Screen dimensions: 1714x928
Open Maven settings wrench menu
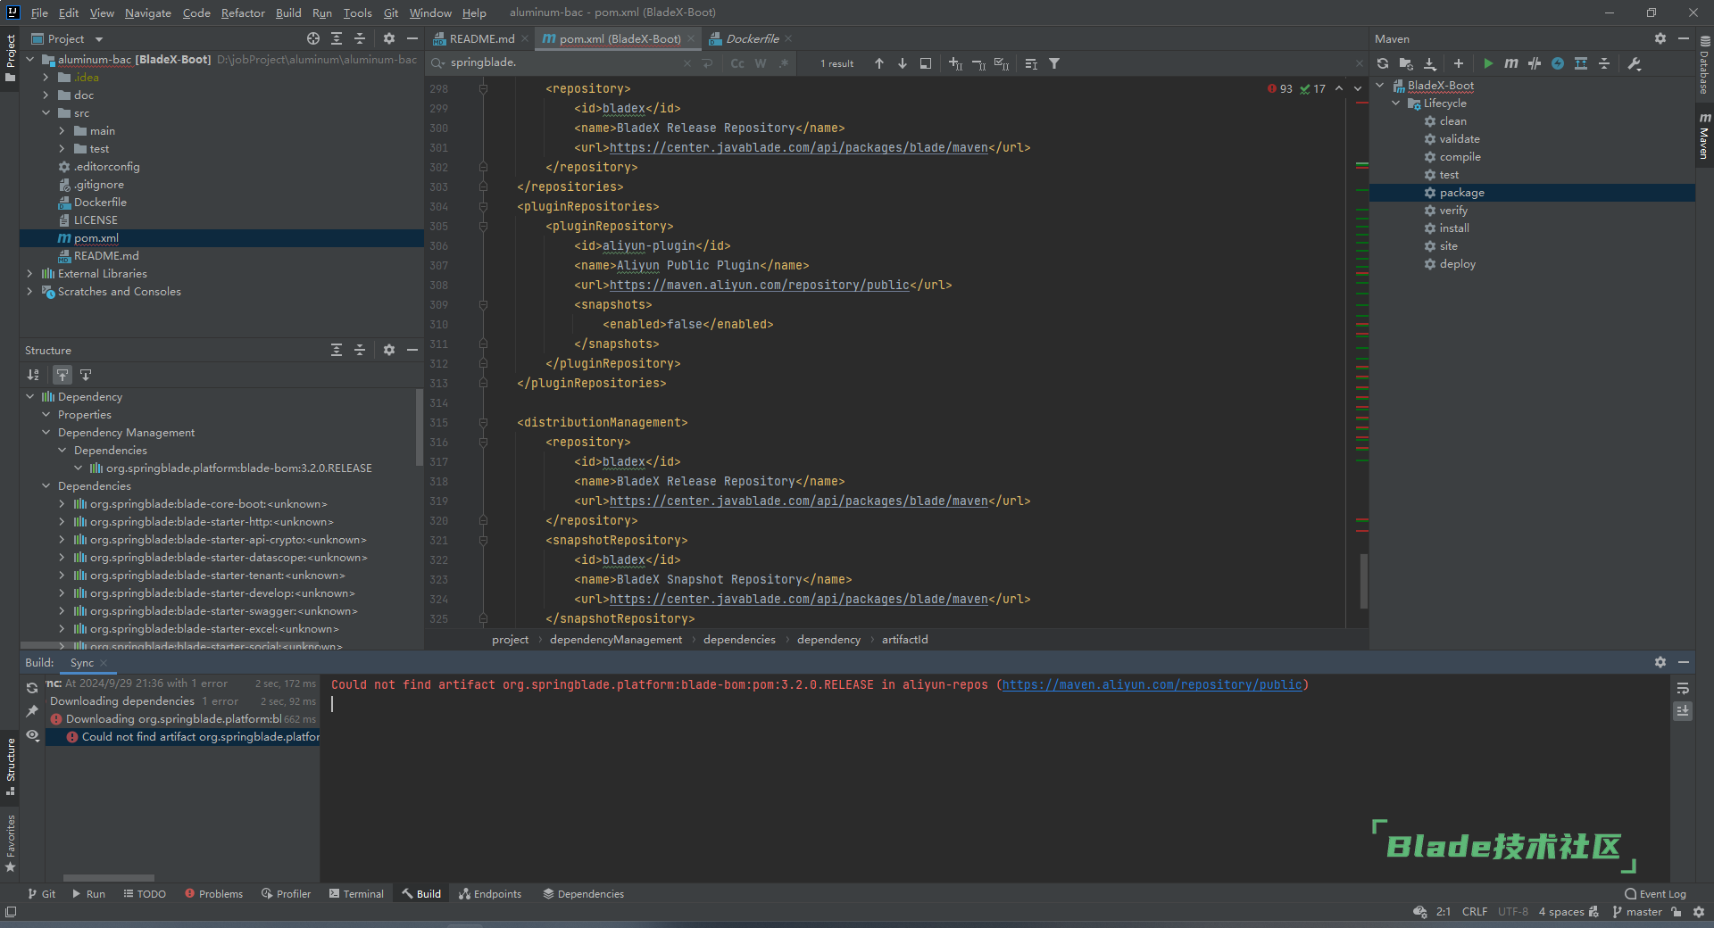click(x=1635, y=63)
